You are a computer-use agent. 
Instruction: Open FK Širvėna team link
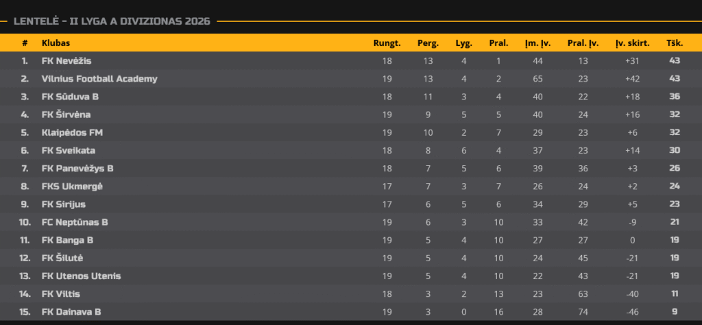pos(66,115)
